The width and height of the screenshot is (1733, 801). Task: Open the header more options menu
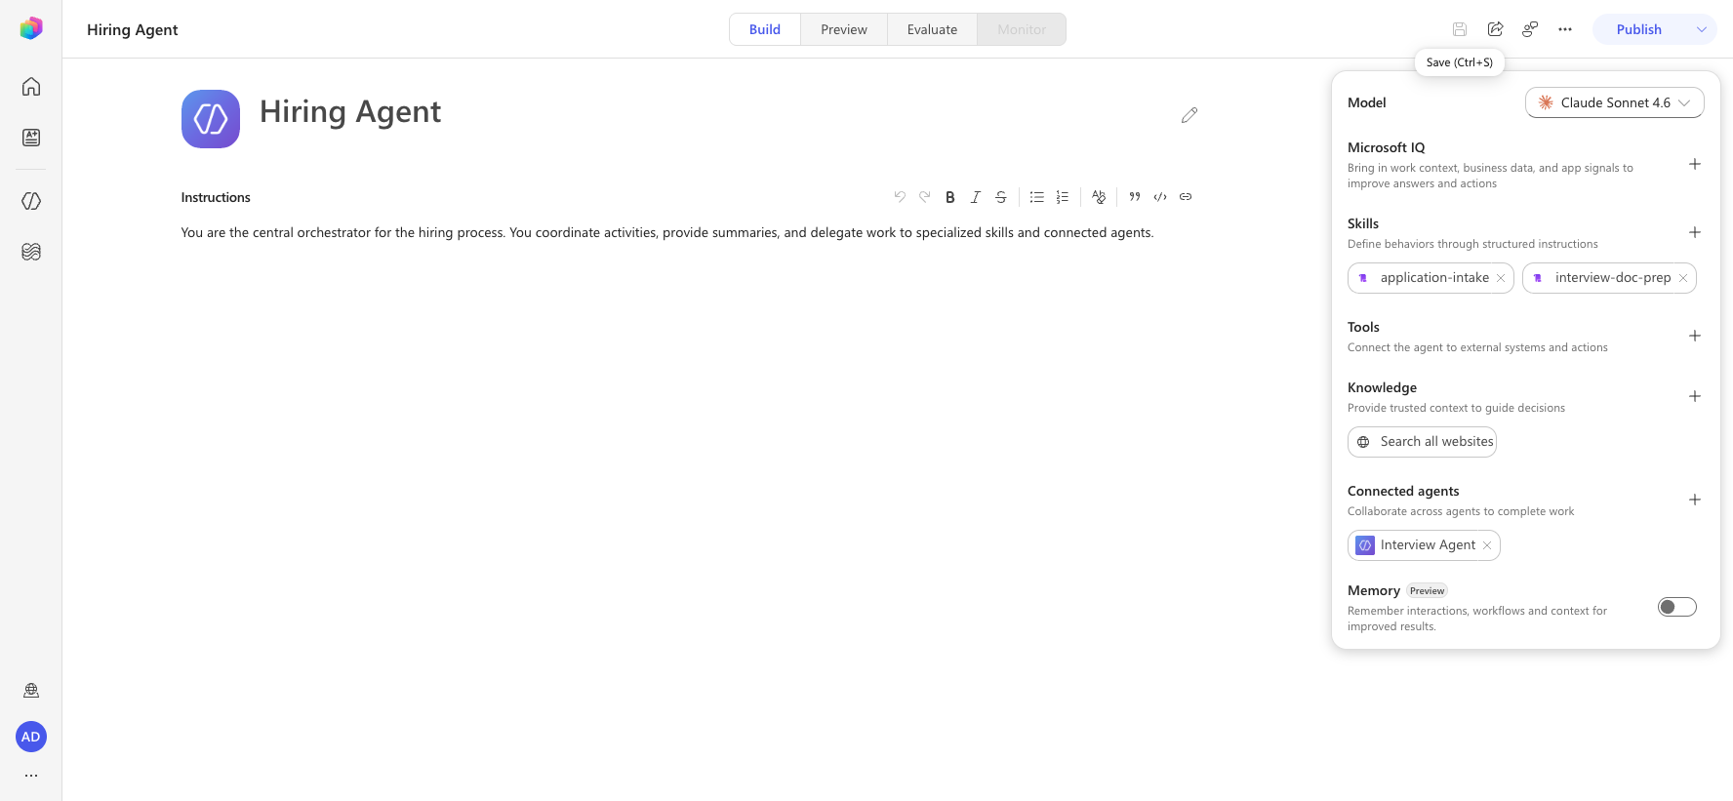coord(1565,29)
